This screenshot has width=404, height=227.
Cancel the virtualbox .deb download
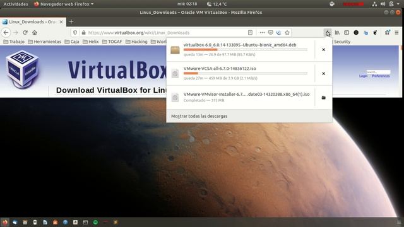coord(324,50)
